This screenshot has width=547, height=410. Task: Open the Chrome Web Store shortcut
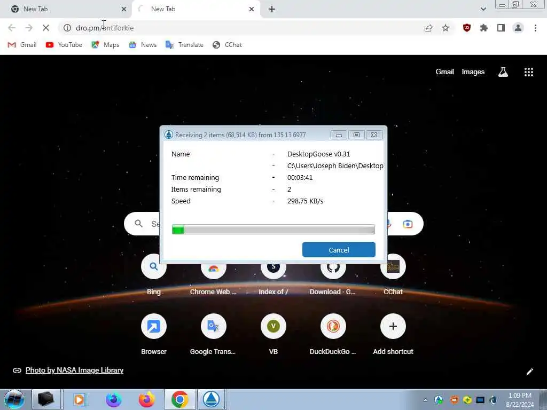click(213, 275)
